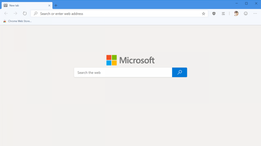Click the Microsoft logo

130,60
